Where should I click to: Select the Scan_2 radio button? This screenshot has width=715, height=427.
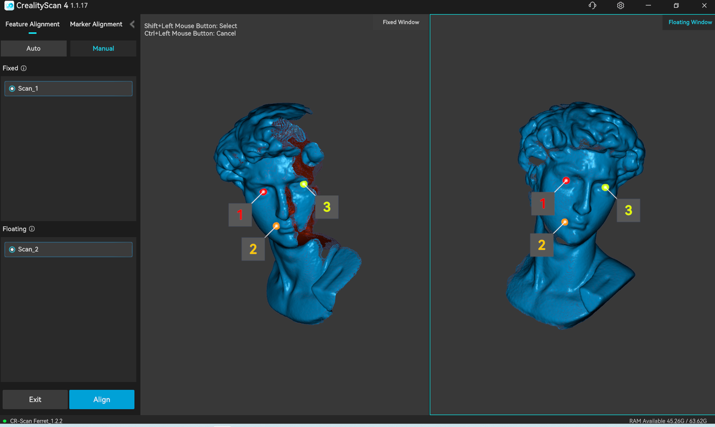point(12,249)
